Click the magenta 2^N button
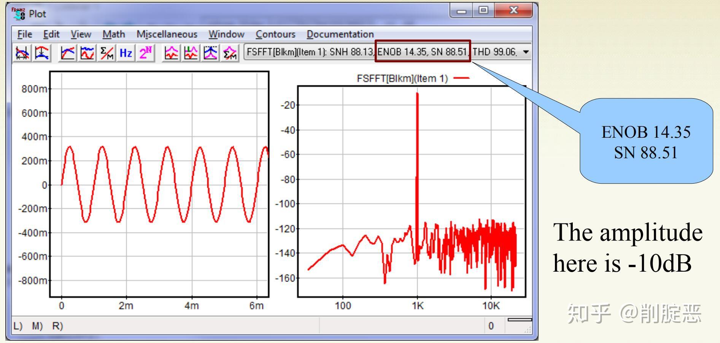This screenshot has height=343, width=720. point(145,53)
